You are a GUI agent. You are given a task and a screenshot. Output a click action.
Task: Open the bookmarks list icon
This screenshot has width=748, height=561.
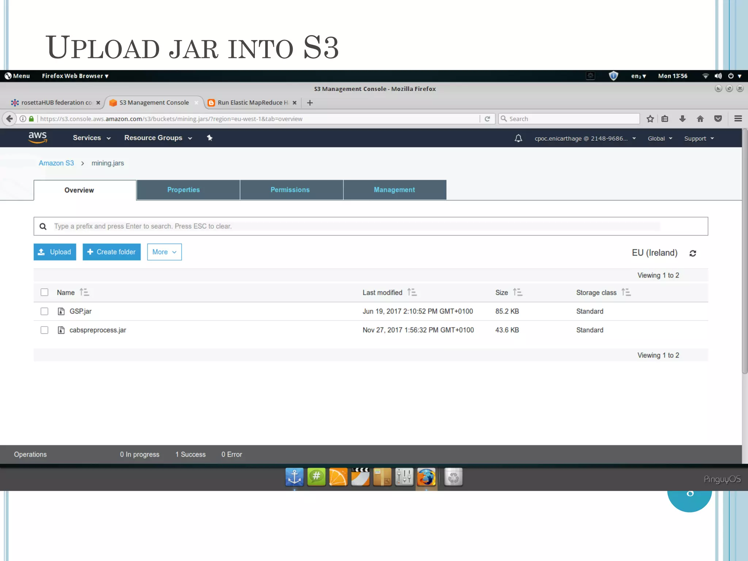coord(665,119)
